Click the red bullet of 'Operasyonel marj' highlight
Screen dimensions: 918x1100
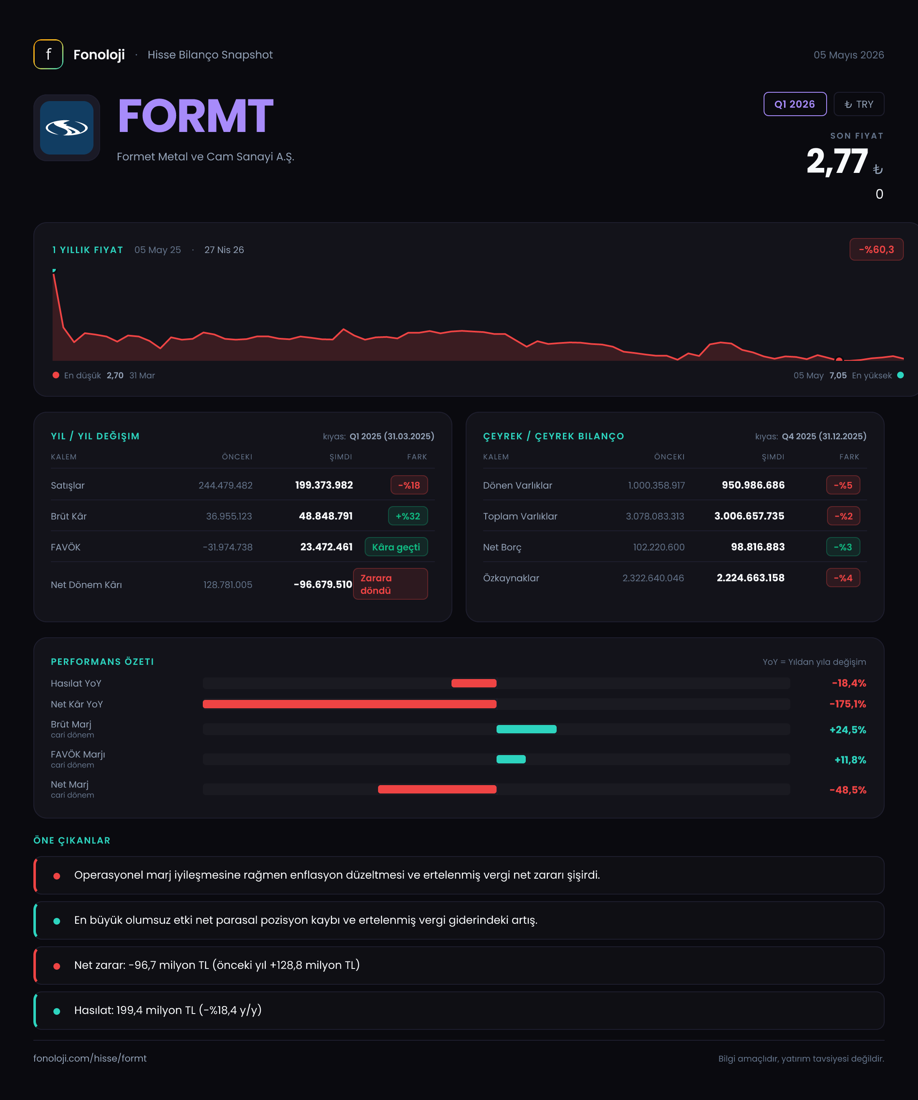coord(56,876)
